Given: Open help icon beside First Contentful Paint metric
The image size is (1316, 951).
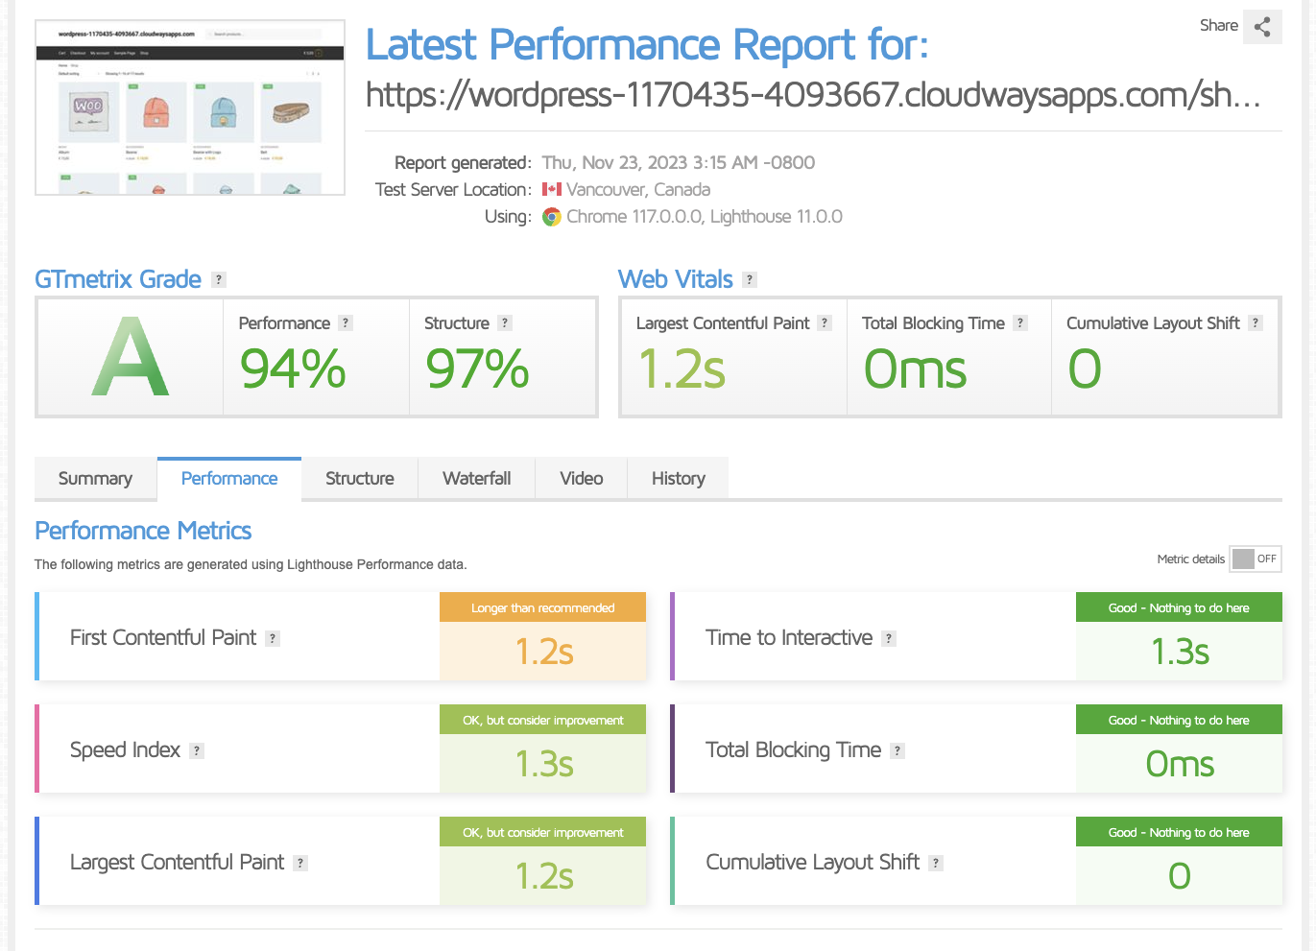Looking at the screenshot, I should coord(273,638).
